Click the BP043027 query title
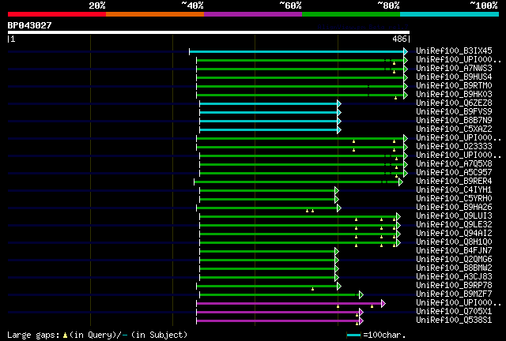506x341 pixels. [29, 25]
